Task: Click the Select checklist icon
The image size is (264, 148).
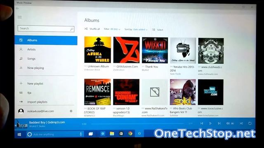Action: pos(153,30)
